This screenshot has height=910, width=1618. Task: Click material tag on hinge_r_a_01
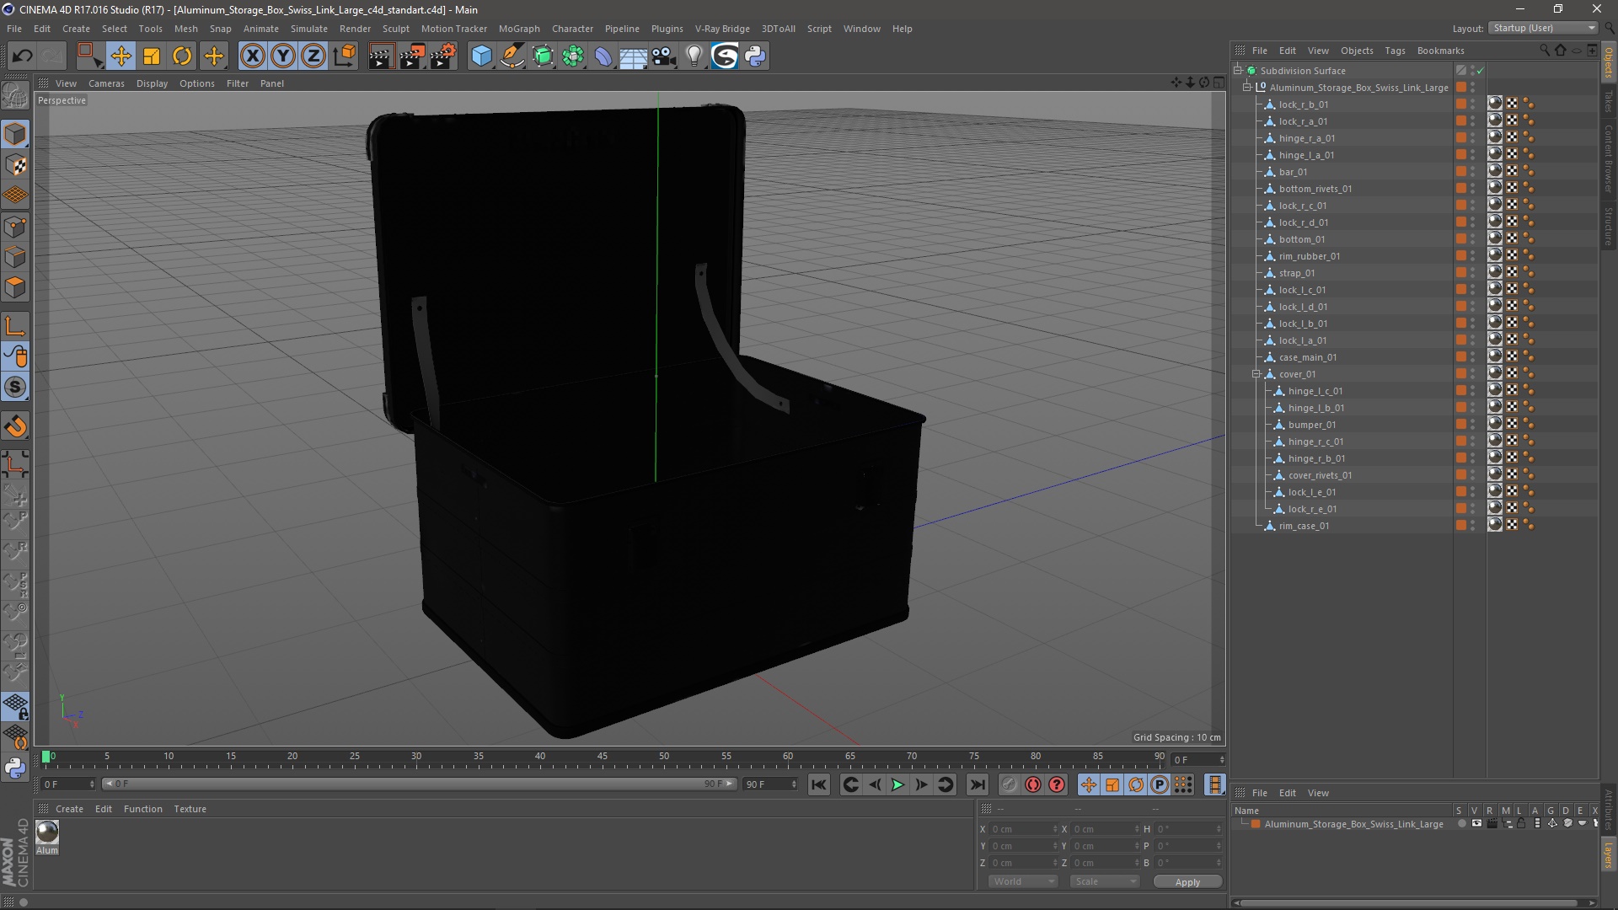click(x=1495, y=137)
